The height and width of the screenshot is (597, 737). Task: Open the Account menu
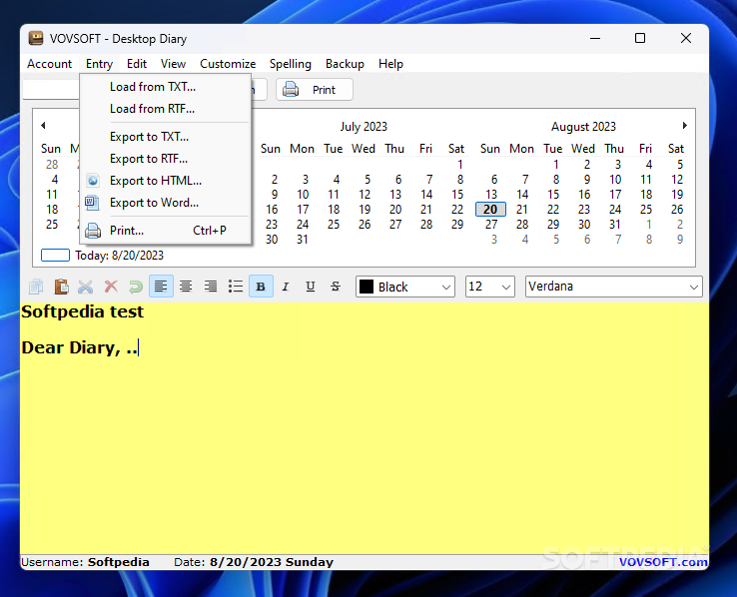[x=49, y=64]
